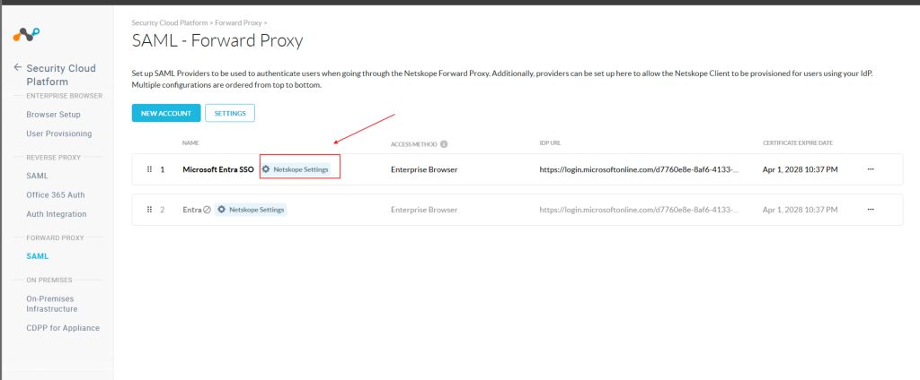Click Enterprise Browser in Entra row
Image resolution: width=920 pixels, height=380 pixels.
coord(424,210)
